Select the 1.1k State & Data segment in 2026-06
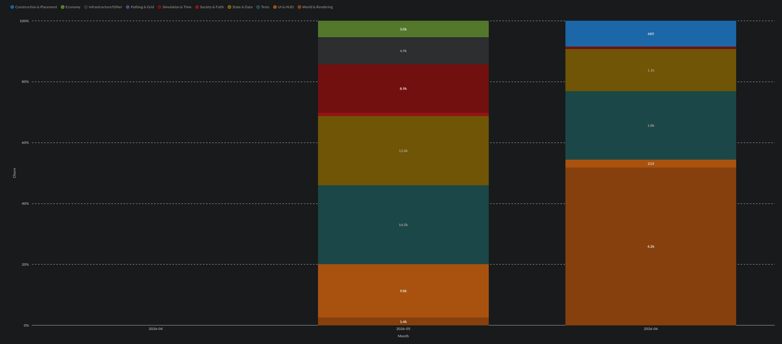Screen dimensions: 782x344 tap(651, 70)
